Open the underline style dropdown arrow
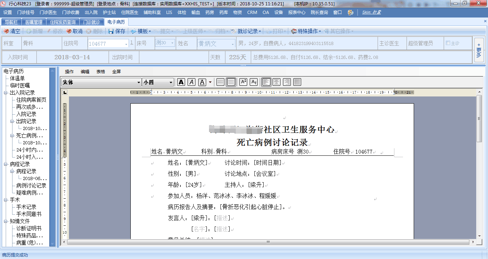 click(210, 82)
